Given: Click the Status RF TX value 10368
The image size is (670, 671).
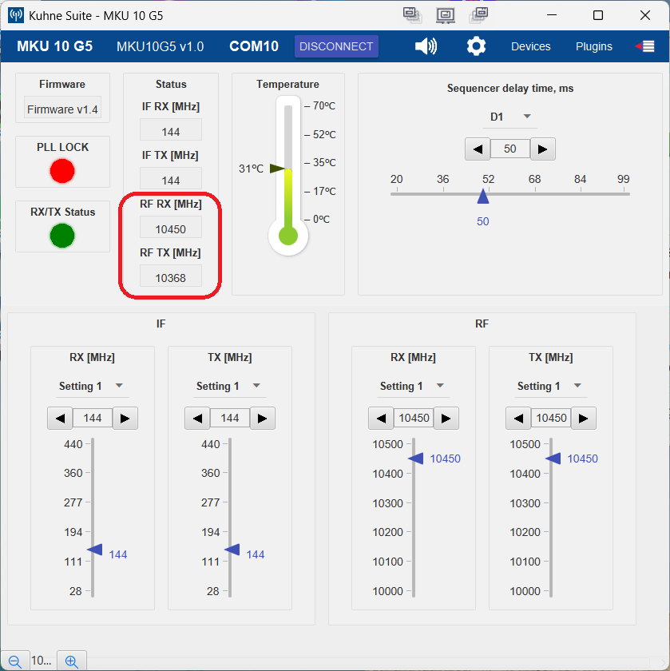Looking at the screenshot, I should pyautogui.click(x=171, y=277).
